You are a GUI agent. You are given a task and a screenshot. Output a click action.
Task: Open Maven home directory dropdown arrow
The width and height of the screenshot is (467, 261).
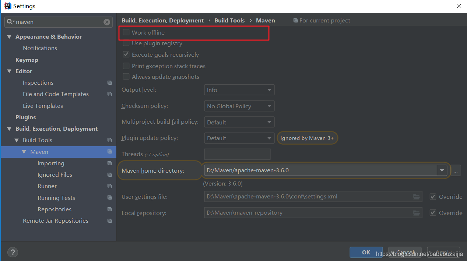[442, 170]
